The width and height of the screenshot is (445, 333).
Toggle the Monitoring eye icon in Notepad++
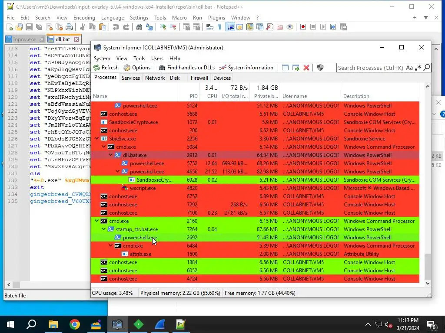pyautogui.click(x=290, y=27)
